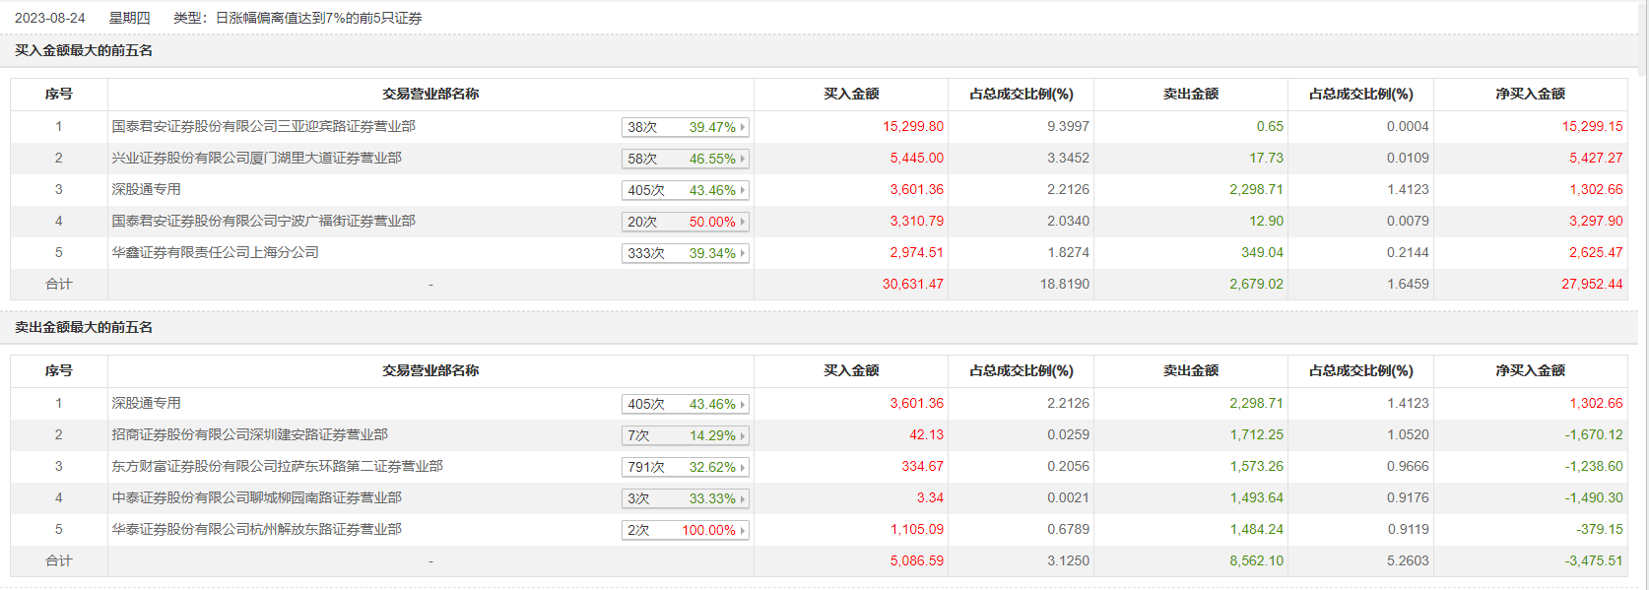The height and width of the screenshot is (590, 1649).
Task: Click 净买入金额 header in the sell-side table
Action: click(x=1530, y=371)
